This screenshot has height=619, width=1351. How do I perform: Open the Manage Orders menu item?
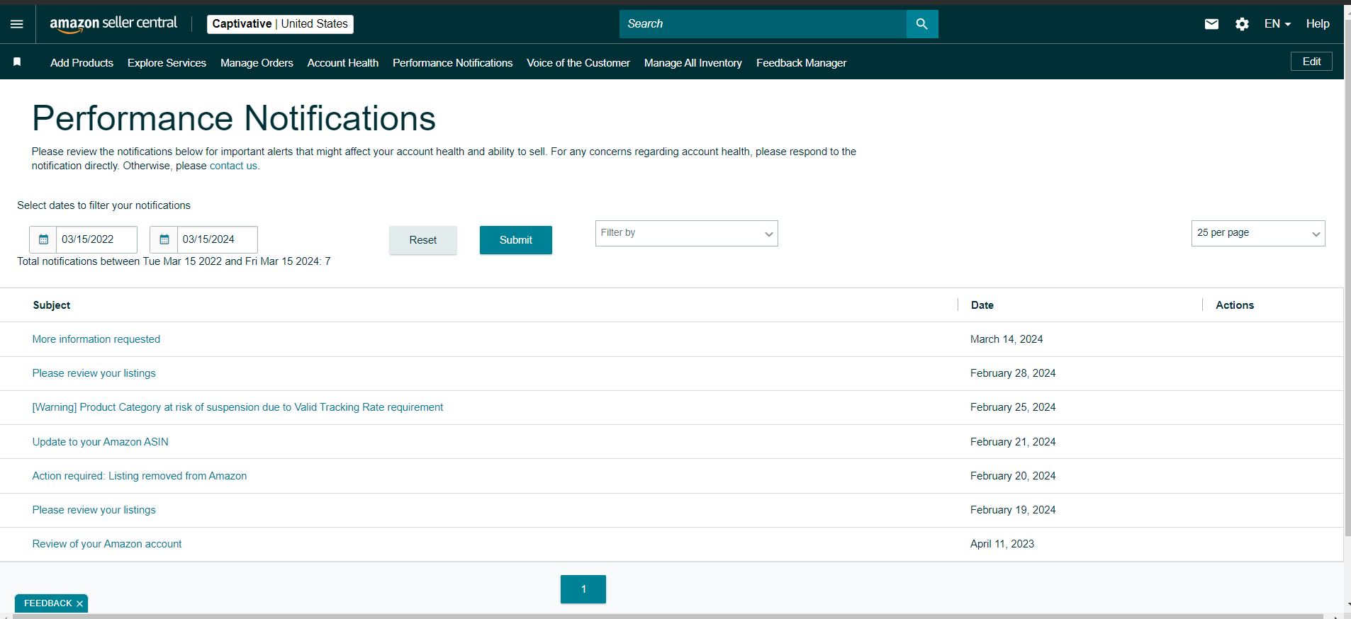pos(257,63)
